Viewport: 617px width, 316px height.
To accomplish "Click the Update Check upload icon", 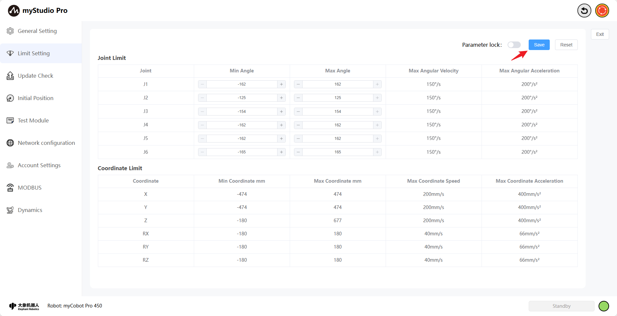I will coord(10,76).
